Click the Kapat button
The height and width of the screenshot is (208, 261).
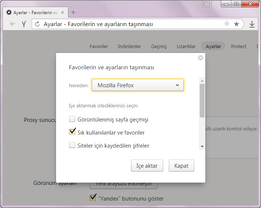(x=181, y=166)
